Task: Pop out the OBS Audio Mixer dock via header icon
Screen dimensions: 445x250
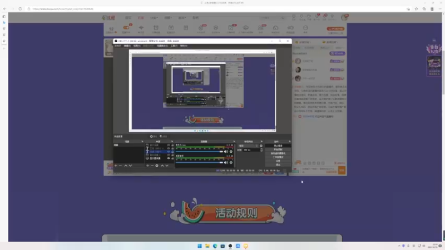Action: click(234, 142)
